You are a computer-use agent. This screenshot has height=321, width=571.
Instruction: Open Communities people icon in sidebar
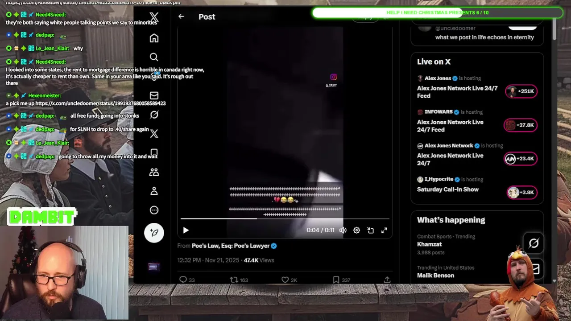click(x=154, y=172)
